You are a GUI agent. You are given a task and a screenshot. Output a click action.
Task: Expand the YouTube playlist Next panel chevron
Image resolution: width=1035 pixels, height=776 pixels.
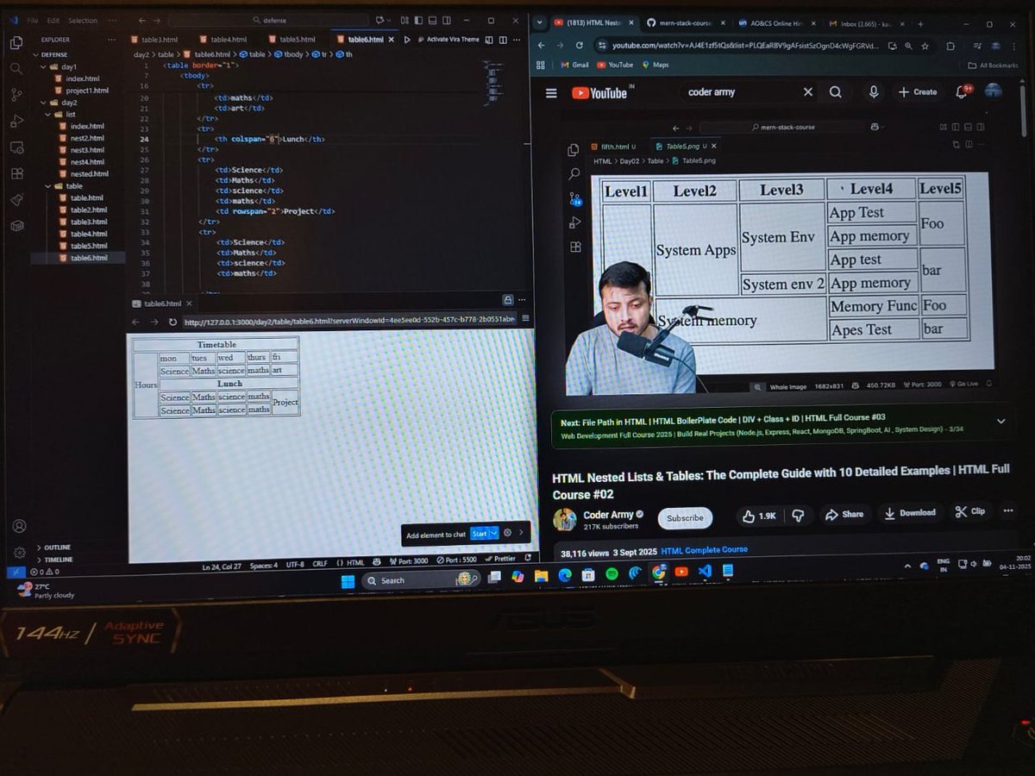(x=1000, y=421)
